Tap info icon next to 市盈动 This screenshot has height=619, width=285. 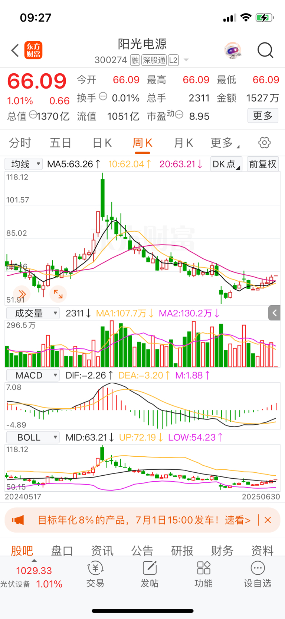click(x=179, y=115)
